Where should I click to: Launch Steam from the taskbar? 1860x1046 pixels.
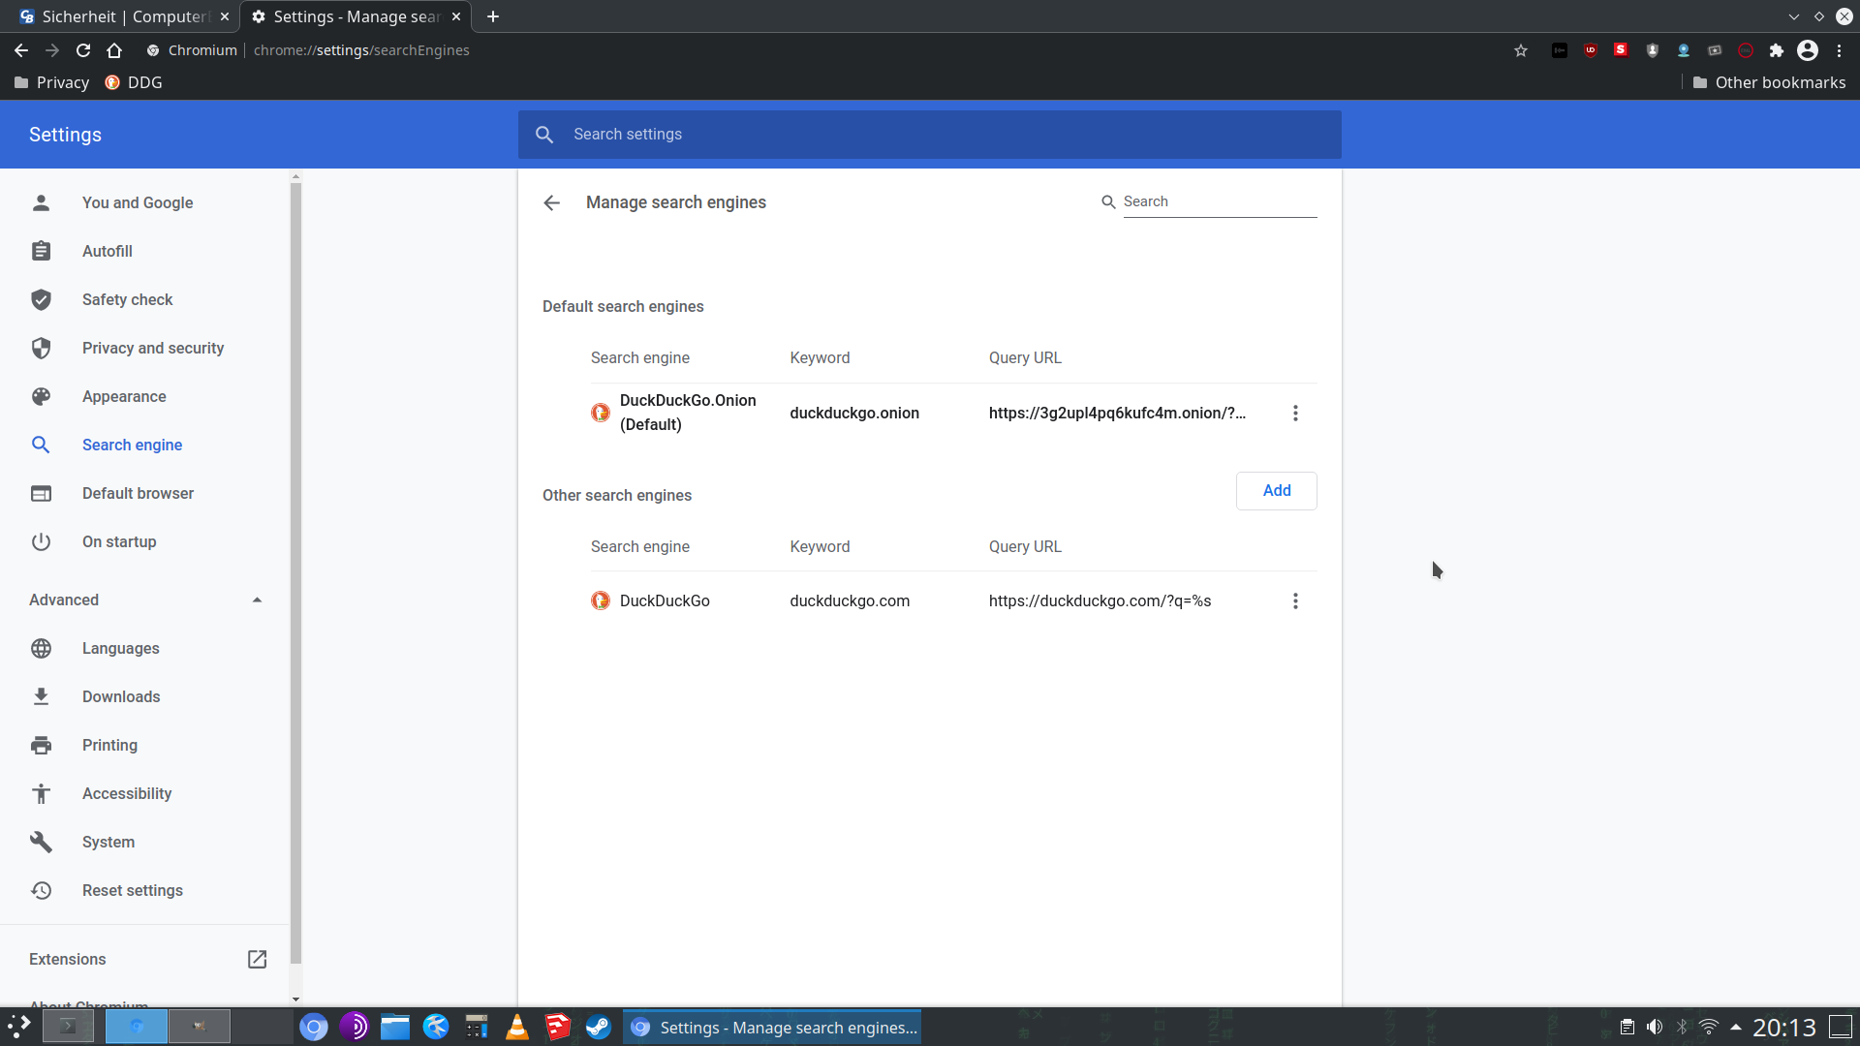[x=599, y=1027]
